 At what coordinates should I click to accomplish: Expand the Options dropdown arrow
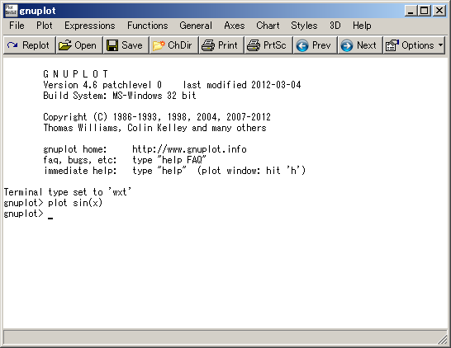click(x=440, y=45)
